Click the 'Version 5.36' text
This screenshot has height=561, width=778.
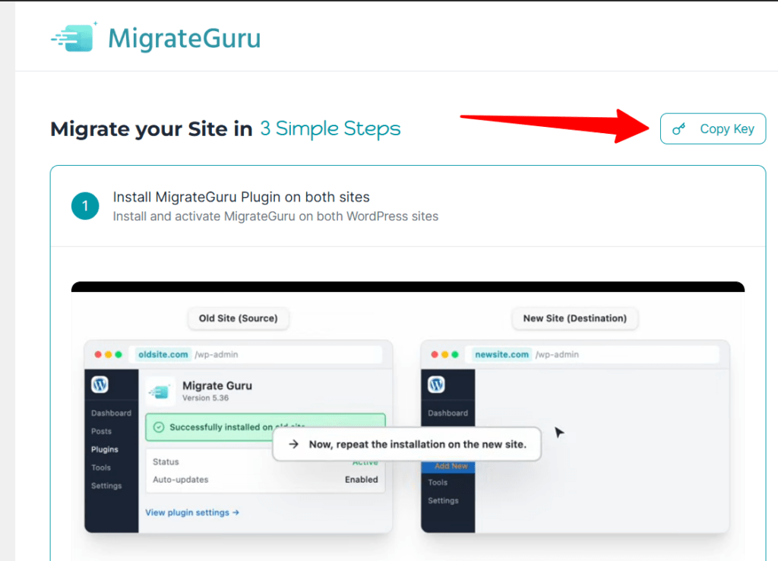(205, 398)
